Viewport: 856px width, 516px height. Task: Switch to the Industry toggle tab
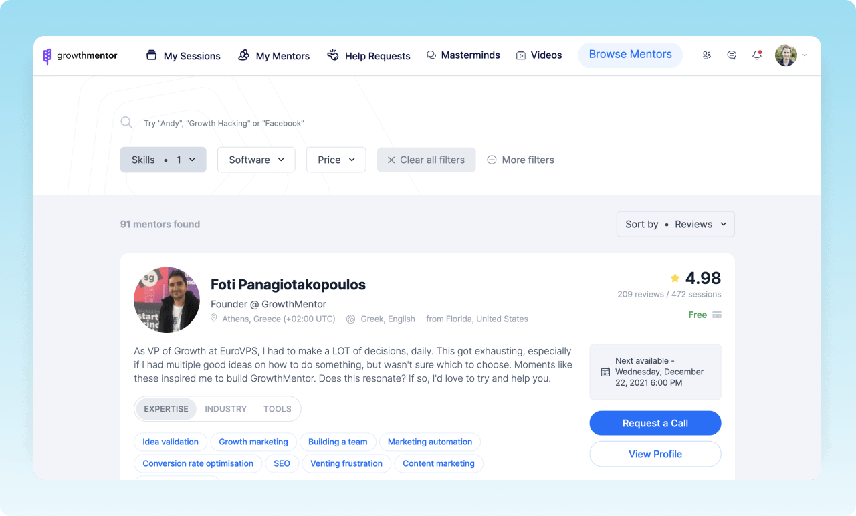tap(225, 409)
